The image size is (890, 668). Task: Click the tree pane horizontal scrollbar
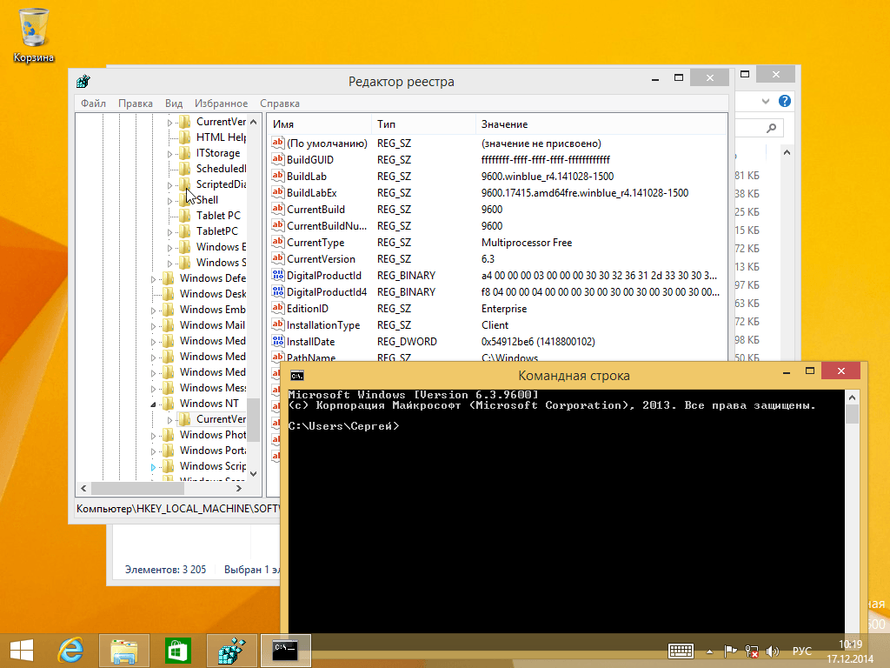pos(161,488)
